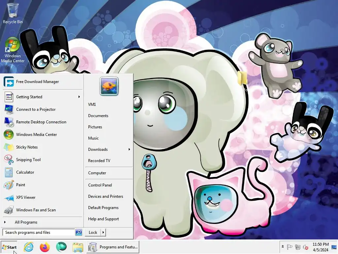The image size is (338, 254).
Task: Open Sticky Notes icon
Action: tap(9, 147)
